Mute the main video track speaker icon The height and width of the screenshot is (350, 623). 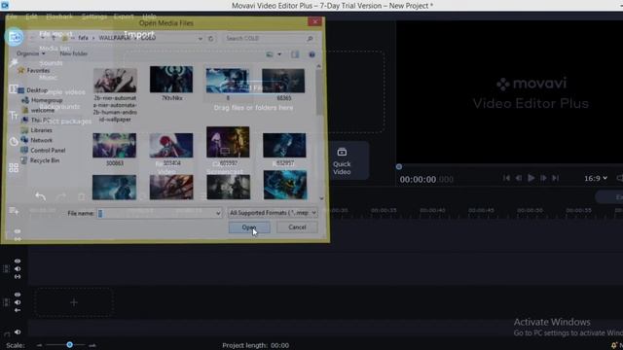tap(18, 302)
